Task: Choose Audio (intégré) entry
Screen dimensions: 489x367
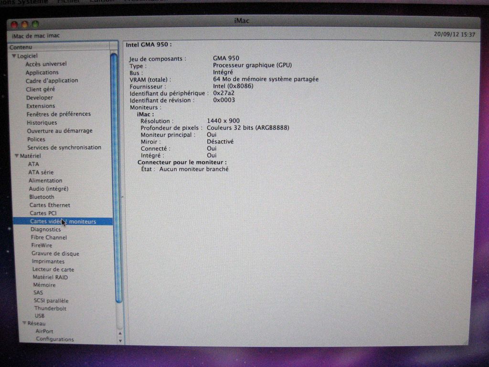Action: [49, 189]
